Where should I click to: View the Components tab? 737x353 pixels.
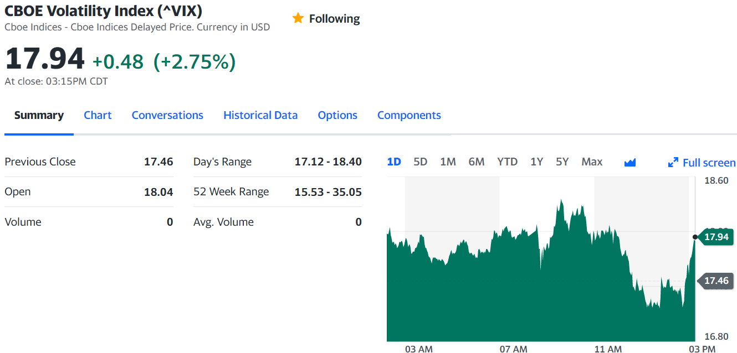coord(409,115)
